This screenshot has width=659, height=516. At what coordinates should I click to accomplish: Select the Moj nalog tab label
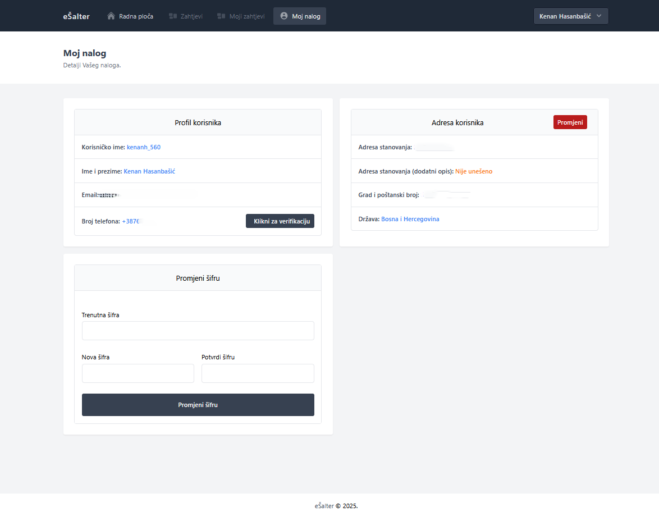306,16
